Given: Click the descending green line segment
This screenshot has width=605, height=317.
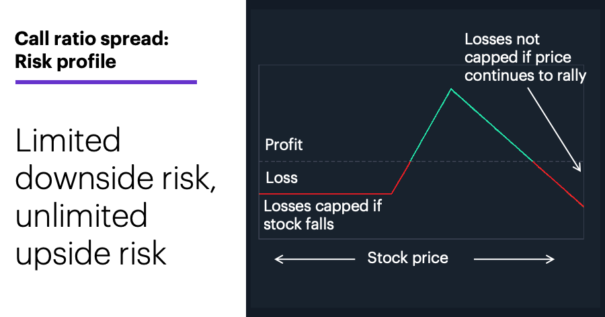Looking at the screenshot, I should [492, 125].
